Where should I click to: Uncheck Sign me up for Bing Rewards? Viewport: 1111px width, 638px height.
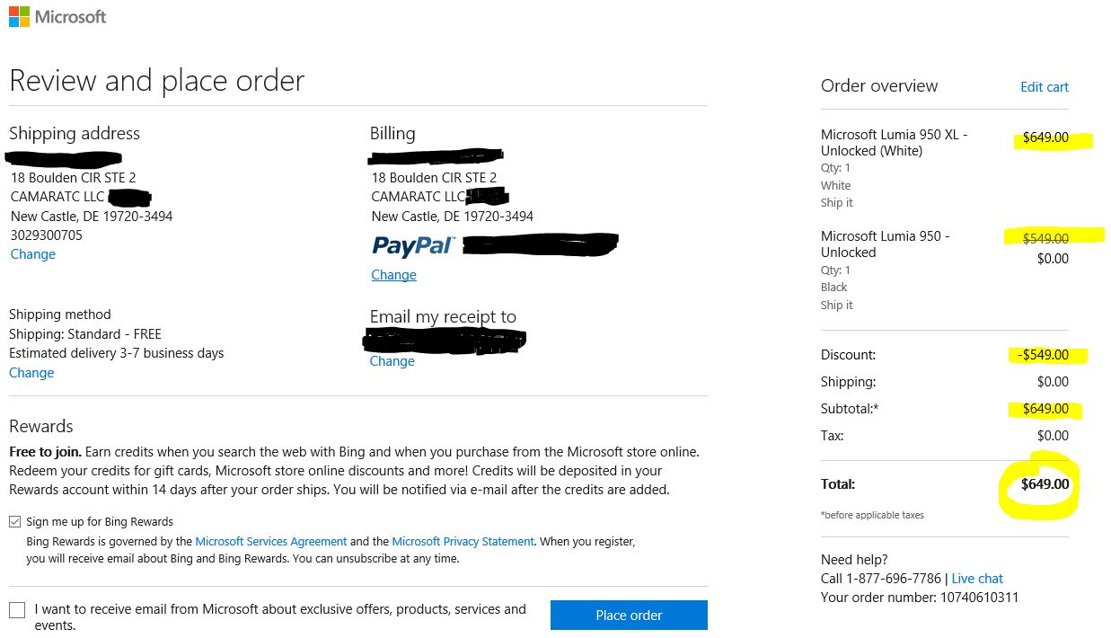tap(15, 522)
